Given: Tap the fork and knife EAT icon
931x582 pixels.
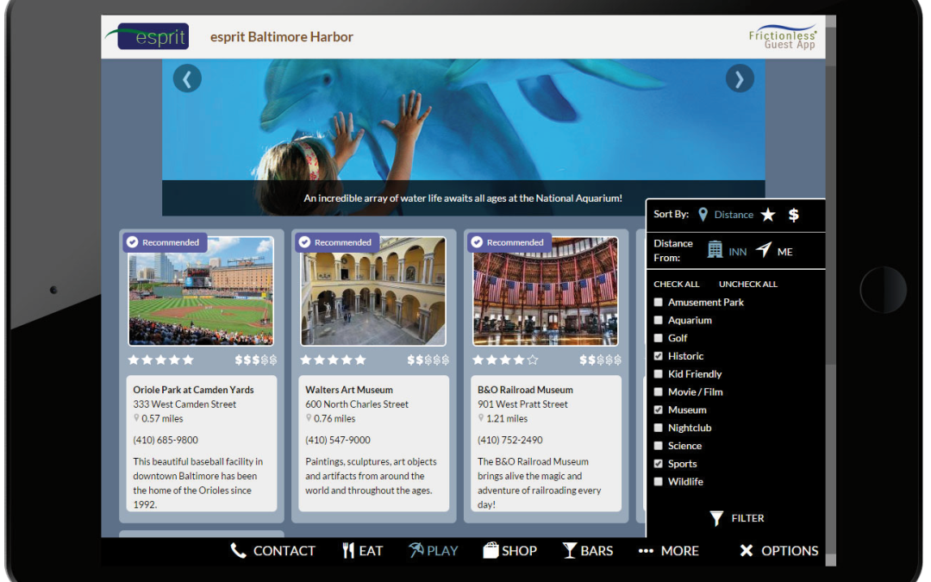Looking at the screenshot, I should (348, 550).
